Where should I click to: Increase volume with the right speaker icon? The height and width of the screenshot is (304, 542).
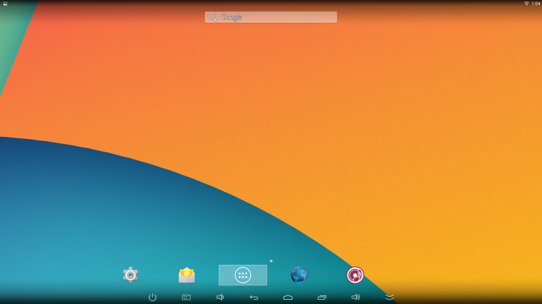[x=355, y=297]
